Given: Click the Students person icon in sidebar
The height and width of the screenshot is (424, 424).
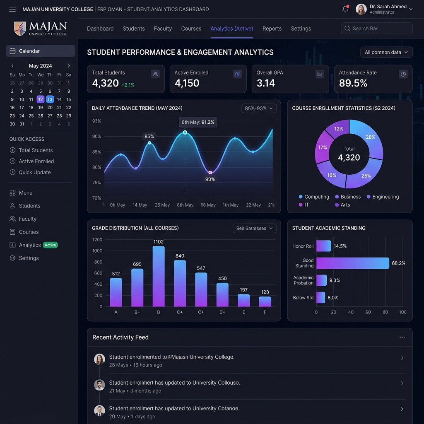Looking at the screenshot, I should pyautogui.click(x=12, y=206).
